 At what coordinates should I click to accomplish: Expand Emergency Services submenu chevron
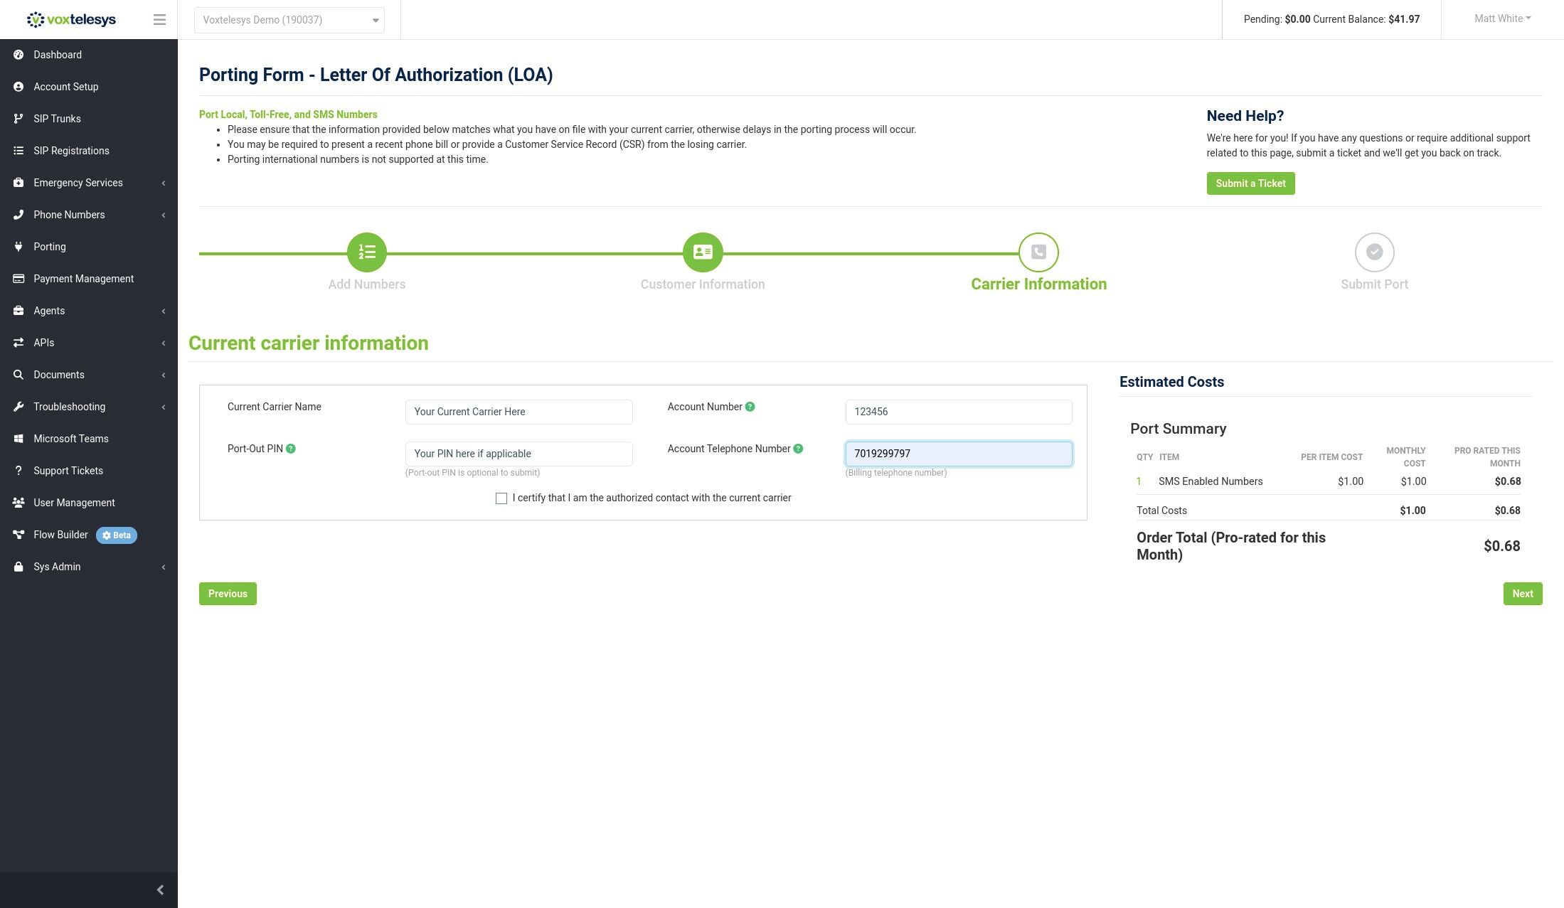164,183
